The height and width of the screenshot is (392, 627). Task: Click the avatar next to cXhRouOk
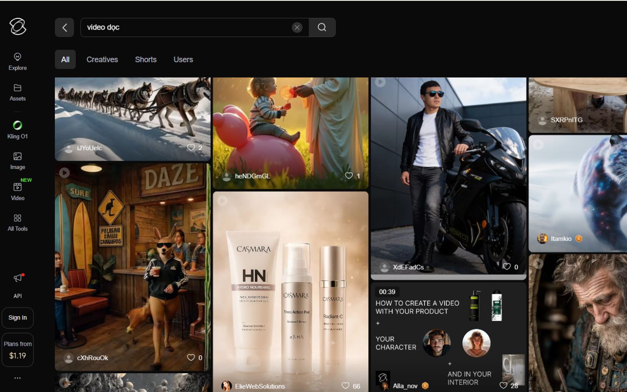click(x=68, y=358)
